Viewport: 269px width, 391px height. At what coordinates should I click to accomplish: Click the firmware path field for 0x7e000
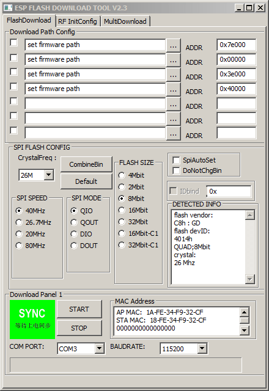[x=95, y=45]
